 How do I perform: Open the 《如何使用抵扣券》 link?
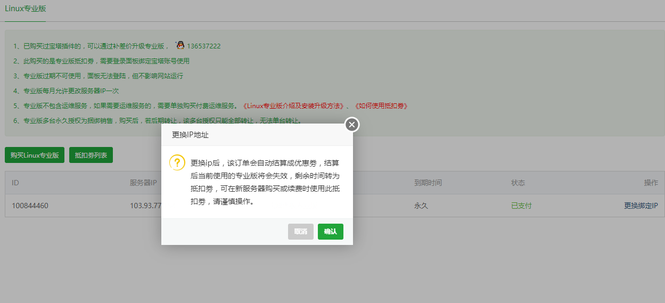(381, 106)
